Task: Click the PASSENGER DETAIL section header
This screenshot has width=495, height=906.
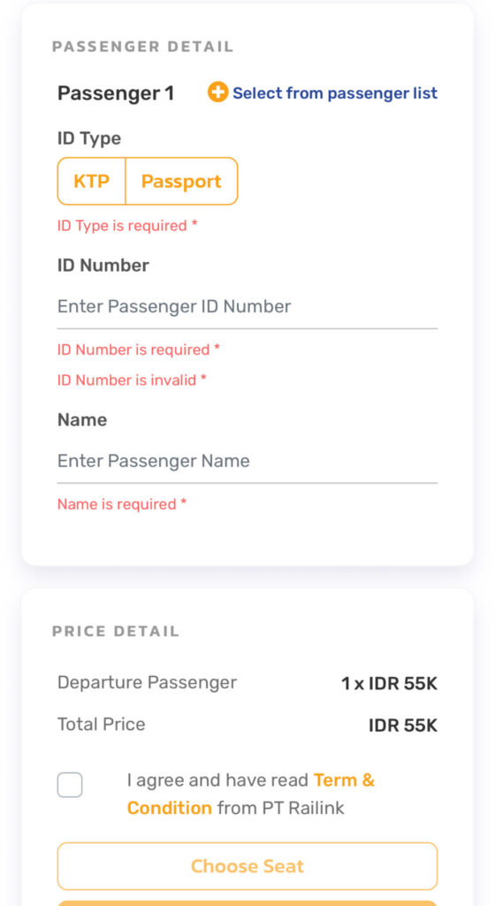Action: (143, 47)
